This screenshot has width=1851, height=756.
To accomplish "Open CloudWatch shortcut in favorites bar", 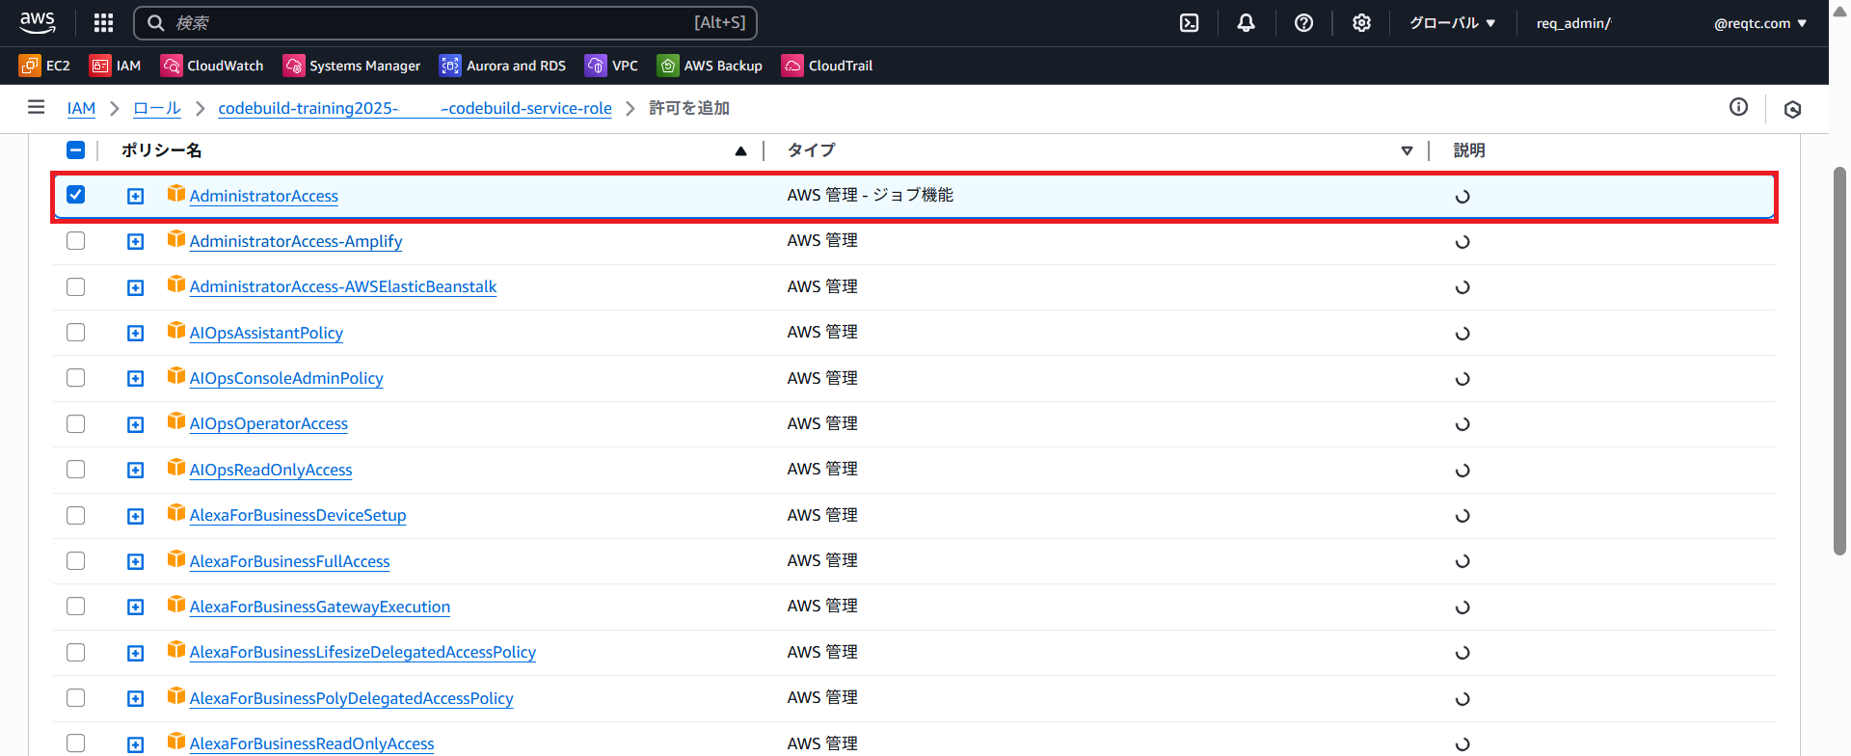I will pyautogui.click(x=212, y=66).
